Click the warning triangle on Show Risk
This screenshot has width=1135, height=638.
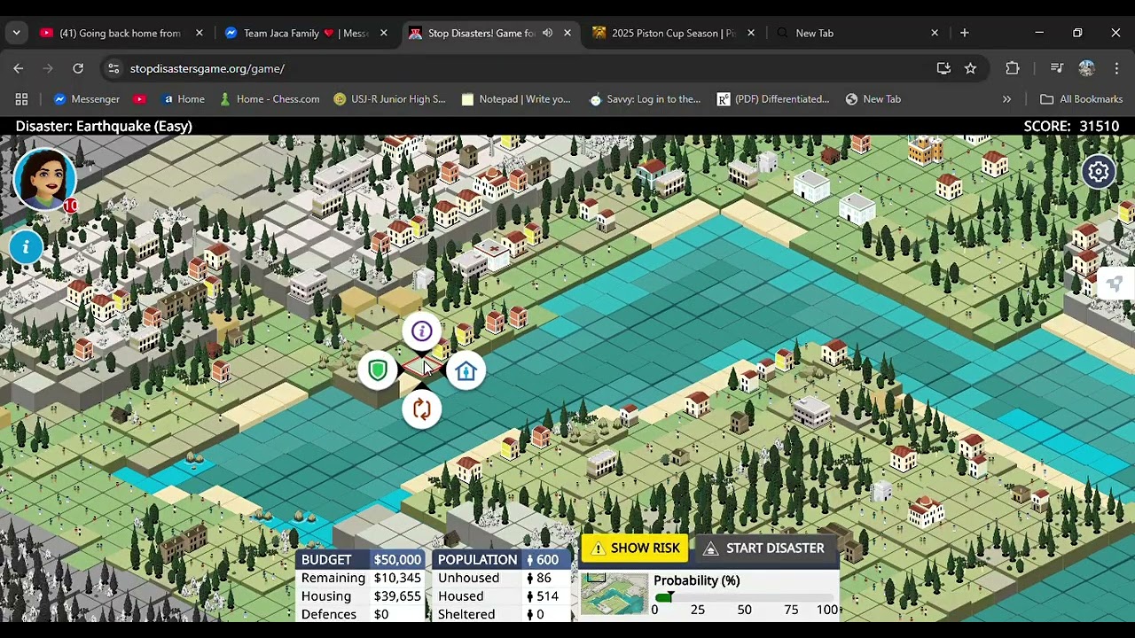click(598, 549)
